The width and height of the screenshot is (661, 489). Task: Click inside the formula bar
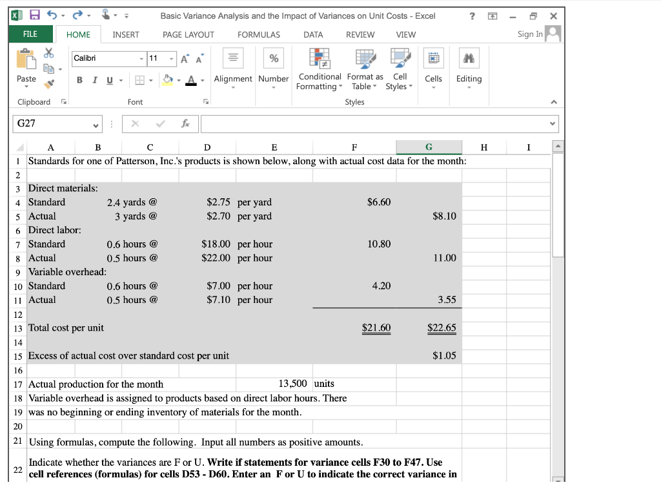click(355, 123)
